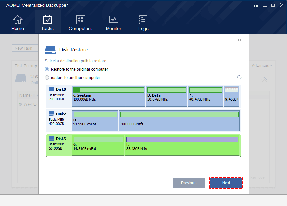Open the Monitor section icon
The height and width of the screenshot is (206, 287).
tap(113, 20)
